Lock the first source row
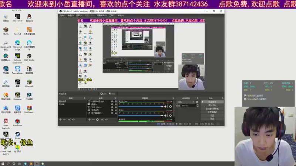 [x=116, y=101]
